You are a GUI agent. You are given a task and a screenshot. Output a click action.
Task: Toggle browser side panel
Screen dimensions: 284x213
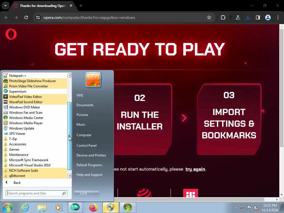pos(258,17)
